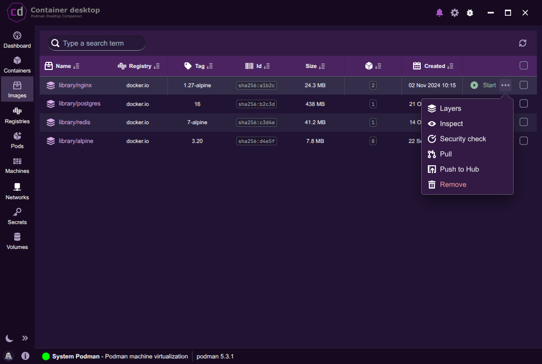Click the library/redis layers icon
Image resolution: width=542 pixels, height=364 pixels.
pyautogui.click(x=51, y=122)
